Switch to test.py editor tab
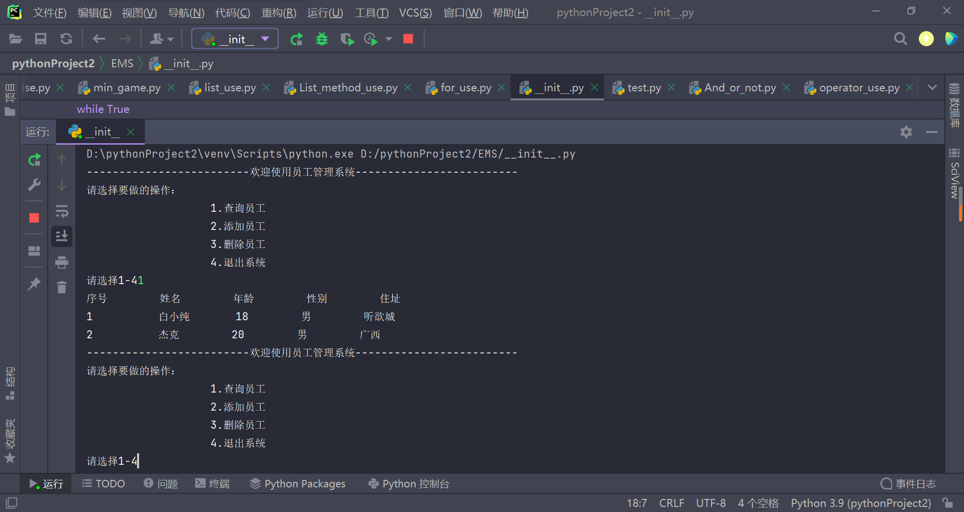The width and height of the screenshot is (964, 512). click(x=644, y=88)
